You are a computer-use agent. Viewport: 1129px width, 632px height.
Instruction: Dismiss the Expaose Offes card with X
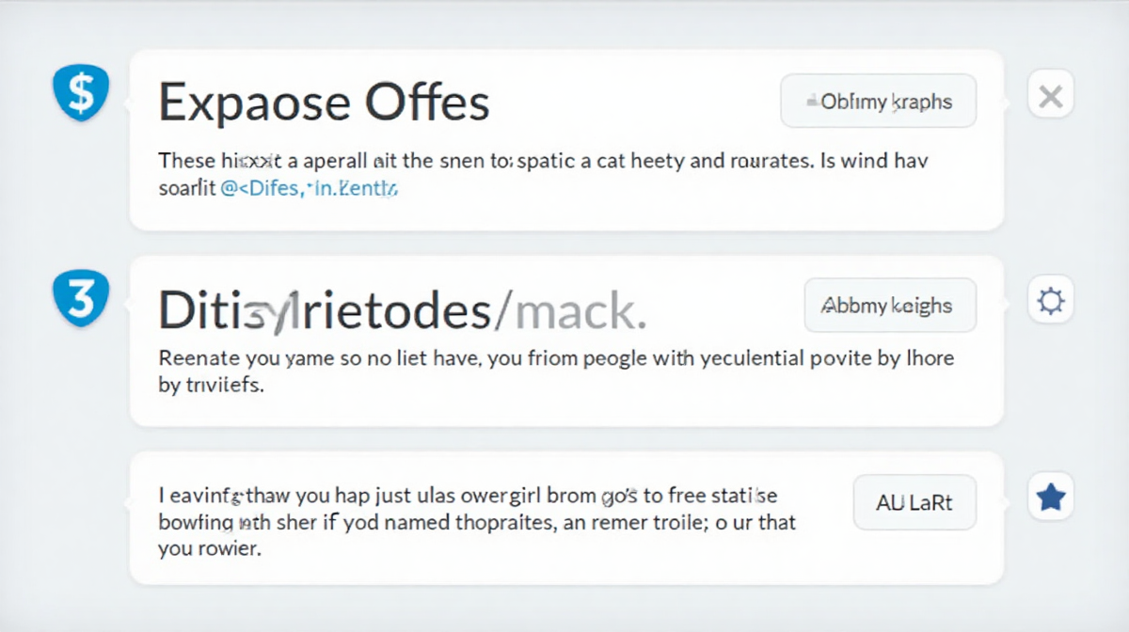[x=1050, y=94]
